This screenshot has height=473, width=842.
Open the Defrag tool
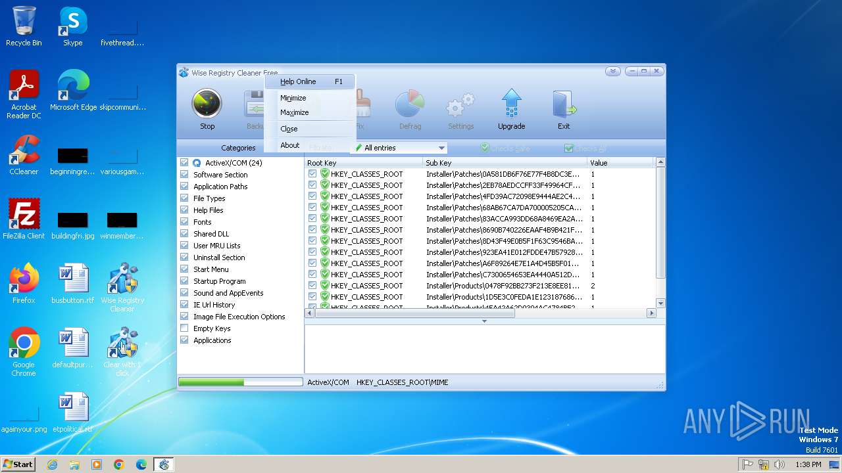point(410,109)
